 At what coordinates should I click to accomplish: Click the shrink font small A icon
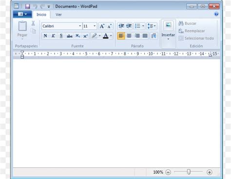(x=110, y=26)
